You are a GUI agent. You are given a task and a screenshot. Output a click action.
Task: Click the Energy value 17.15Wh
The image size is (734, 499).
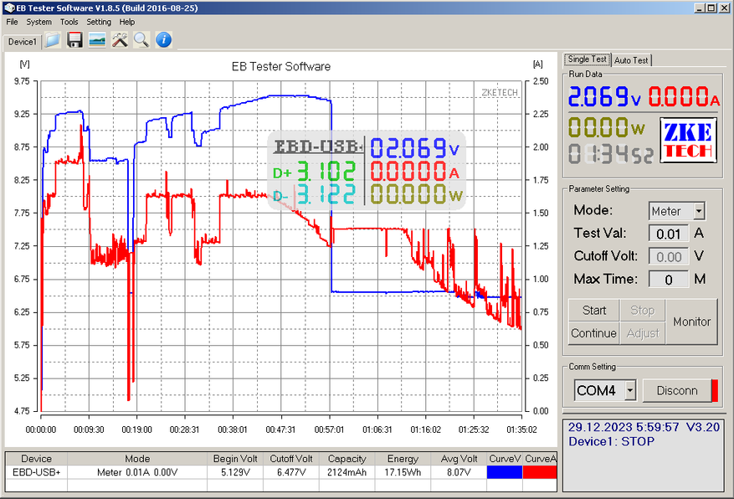pyautogui.click(x=403, y=472)
